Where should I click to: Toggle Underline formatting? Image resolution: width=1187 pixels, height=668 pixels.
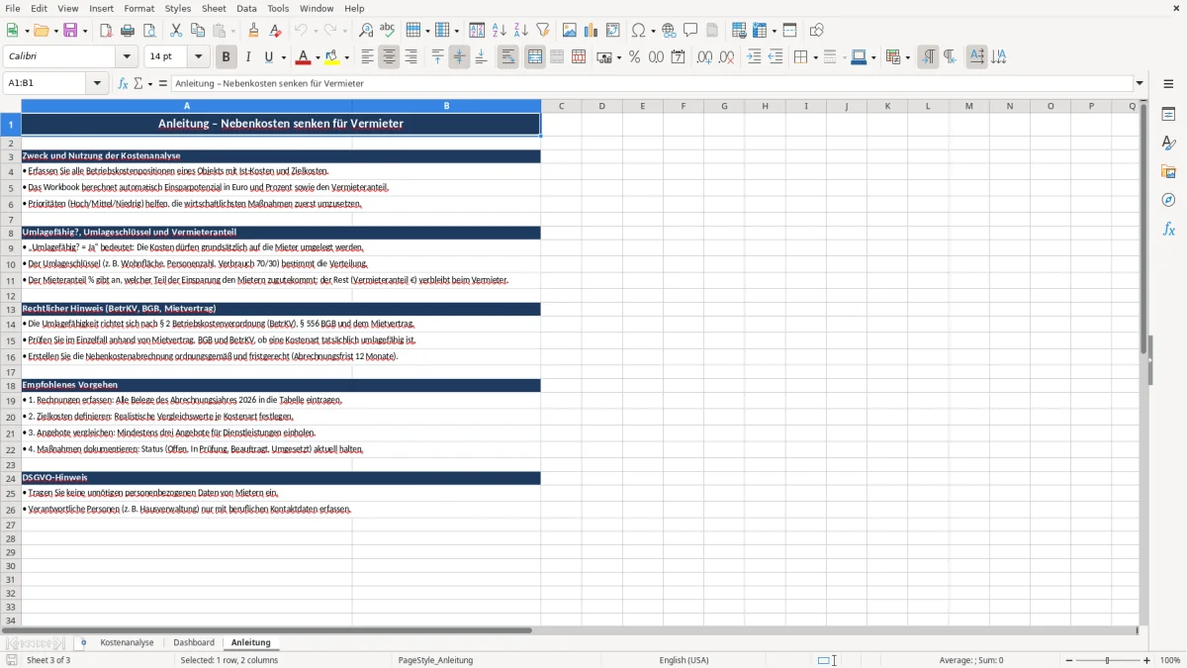269,57
